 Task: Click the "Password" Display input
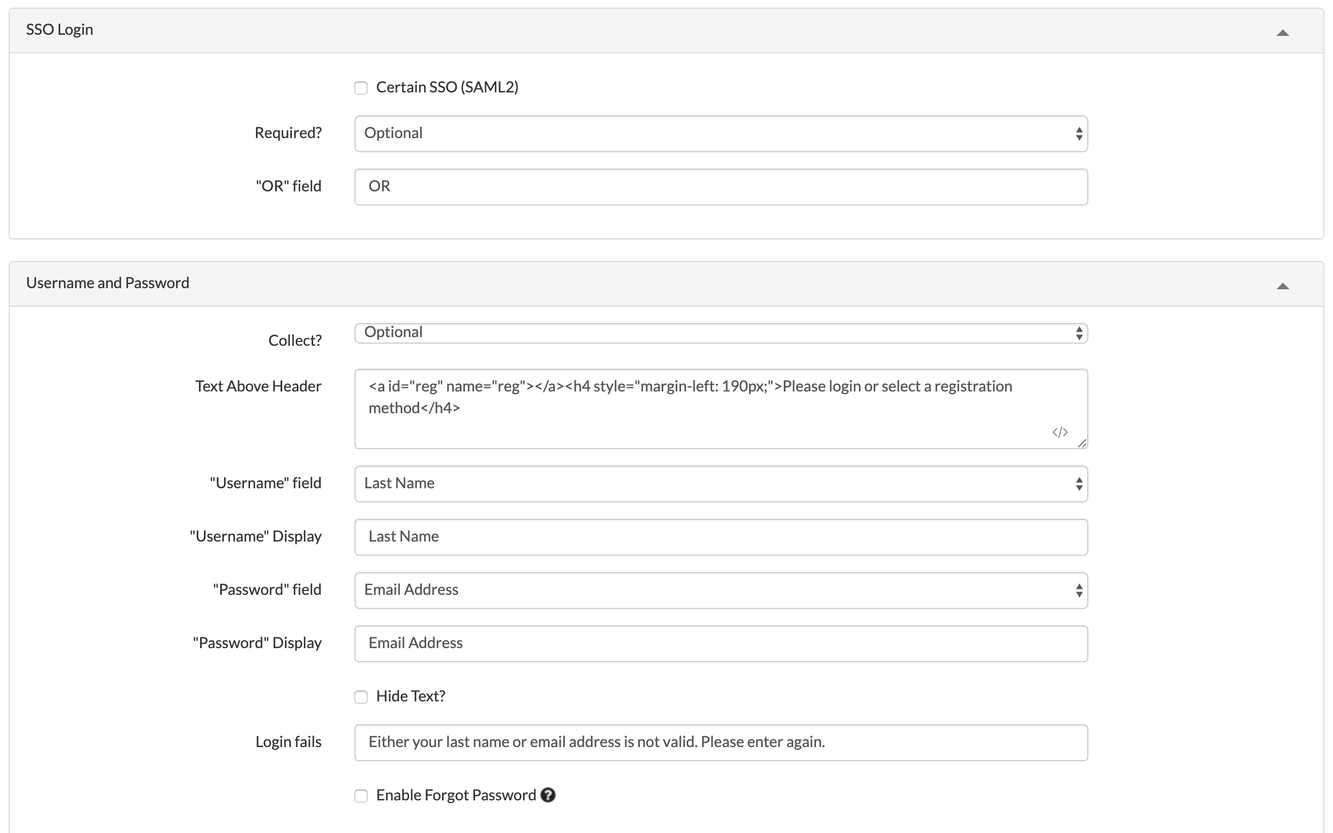(721, 643)
